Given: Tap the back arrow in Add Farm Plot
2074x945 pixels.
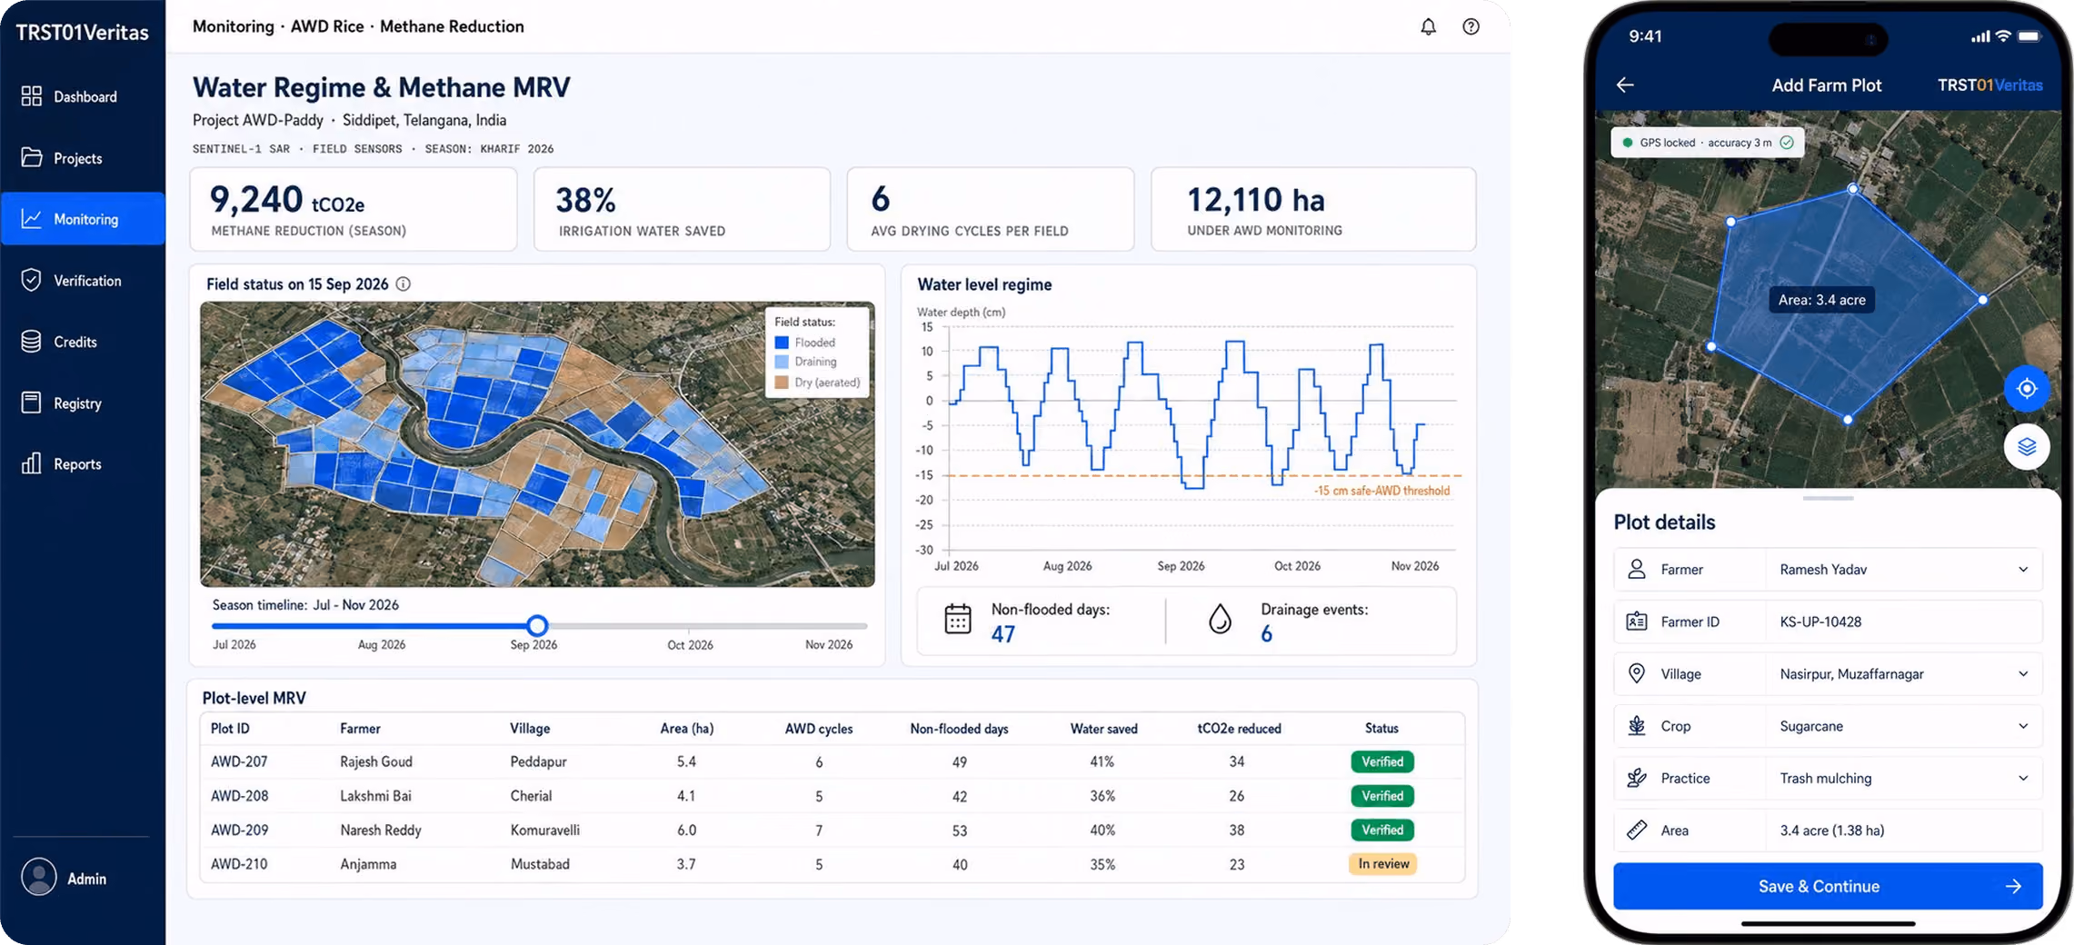Looking at the screenshot, I should coord(1625,85).
